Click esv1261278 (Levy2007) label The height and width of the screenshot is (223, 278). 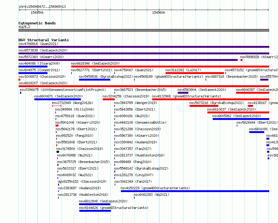point(134,175)
